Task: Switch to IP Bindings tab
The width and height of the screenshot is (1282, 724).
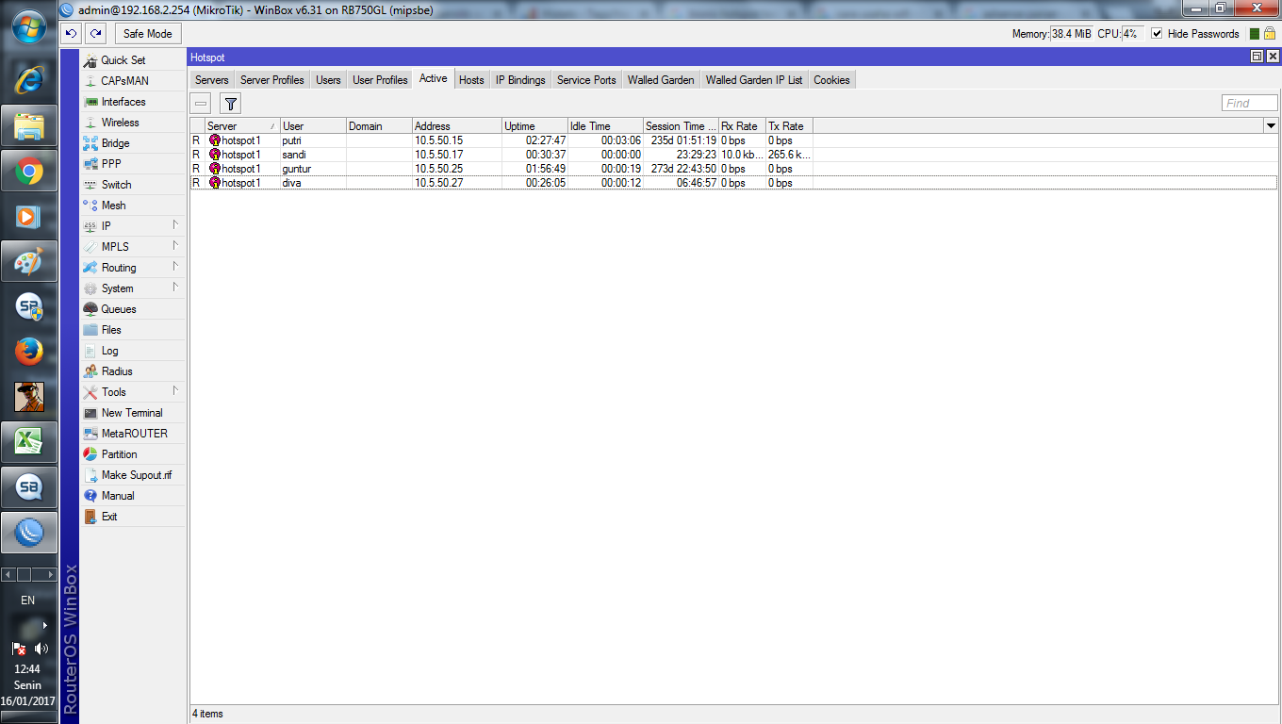Action: coord(520,80)
